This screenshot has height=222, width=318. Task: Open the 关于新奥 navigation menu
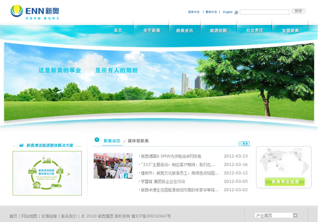tap(152, 31)
